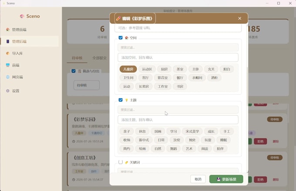Image resolution: width=296 pixels, height=191 pixels.
Task: Select the 宋式美学 theme chip
Action: coord(192,132)
